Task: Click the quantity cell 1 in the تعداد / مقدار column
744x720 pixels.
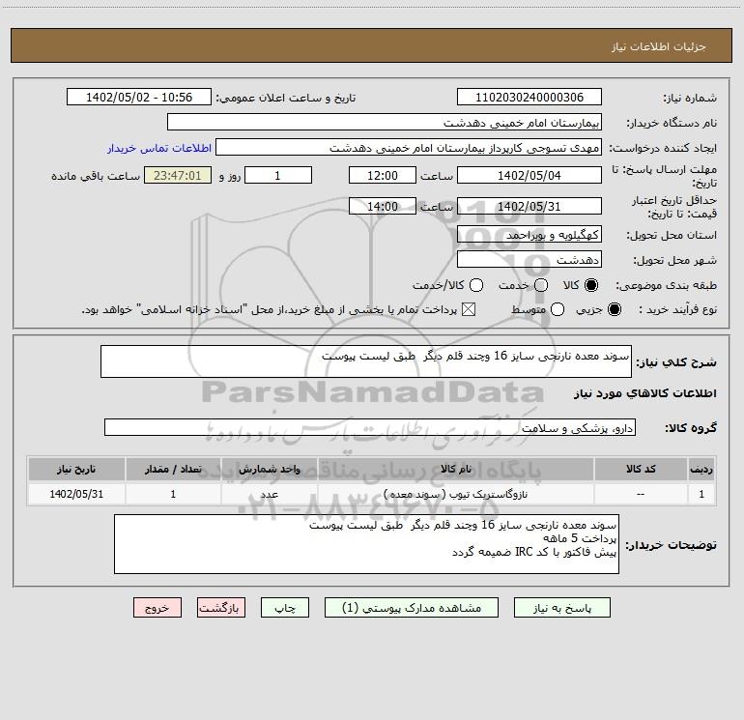Action: click(x=173, y=494)
